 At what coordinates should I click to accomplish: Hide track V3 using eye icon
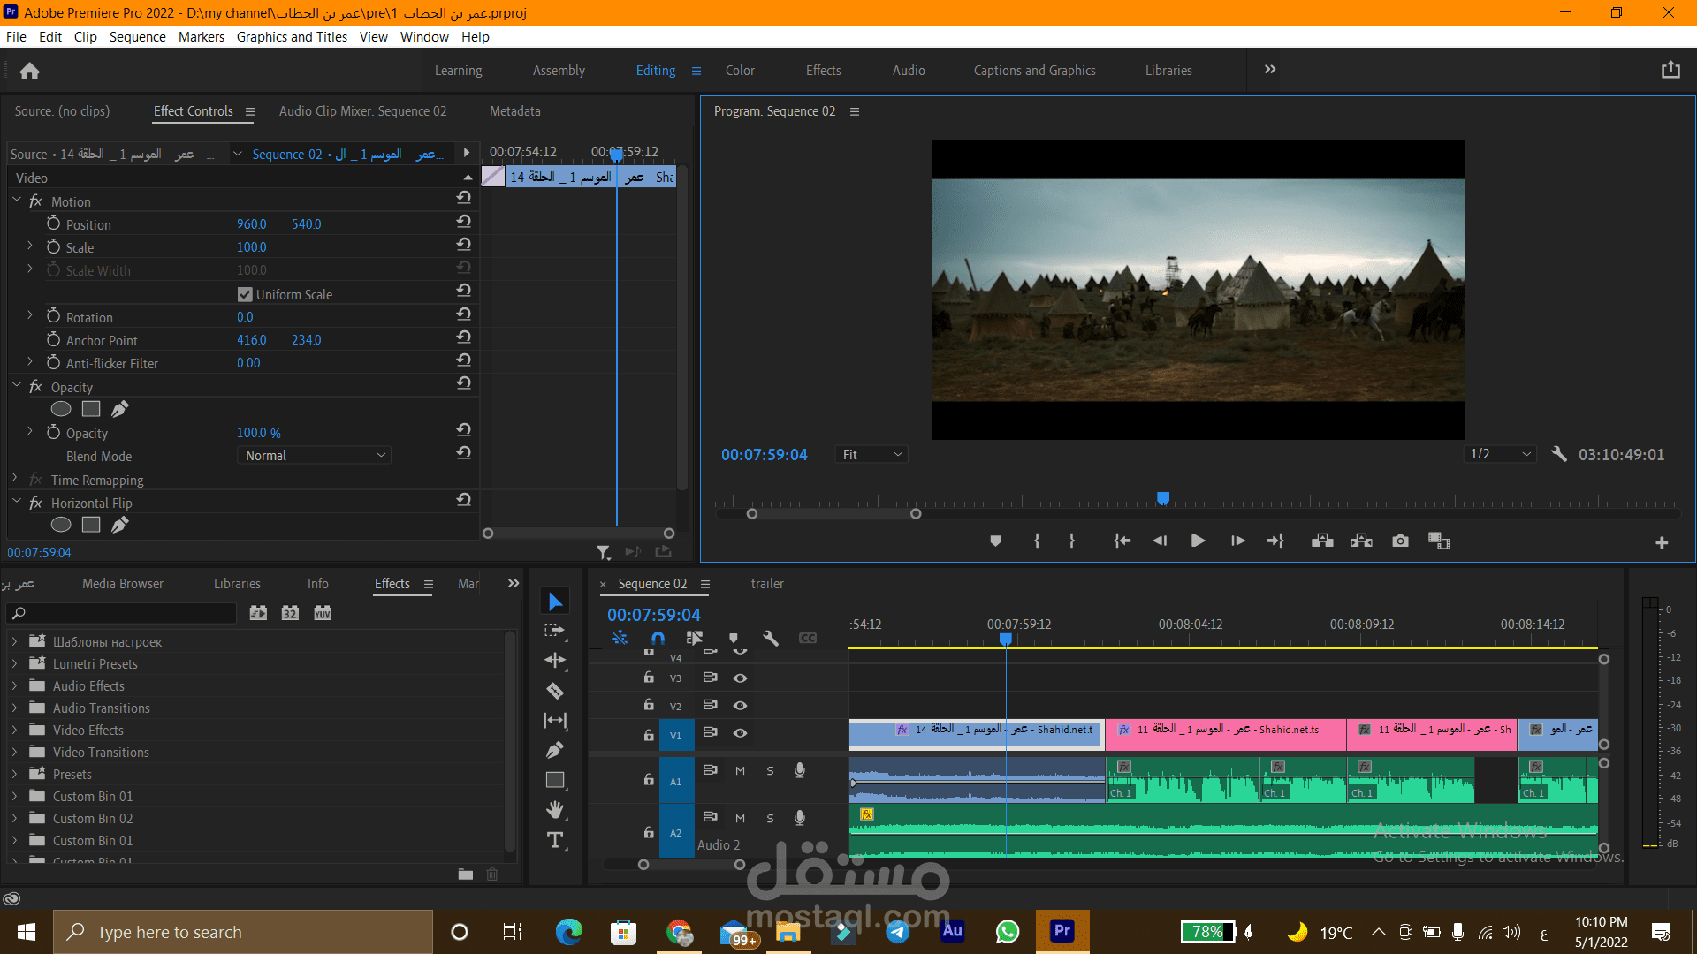tap(741, 678)
